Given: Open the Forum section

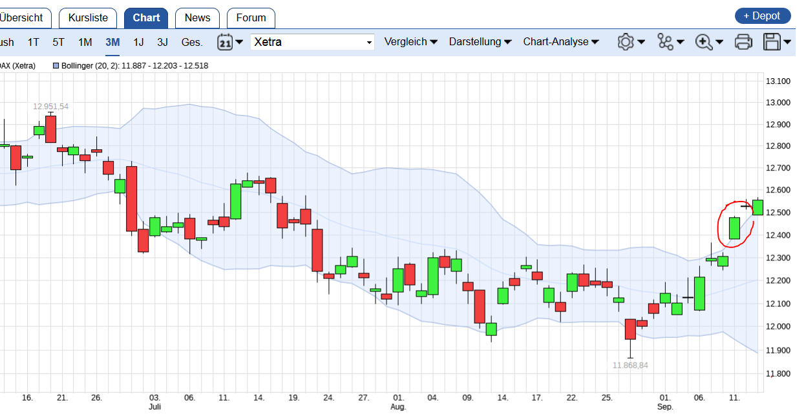Looking at the screenshot, I should (x=251, y=17).
